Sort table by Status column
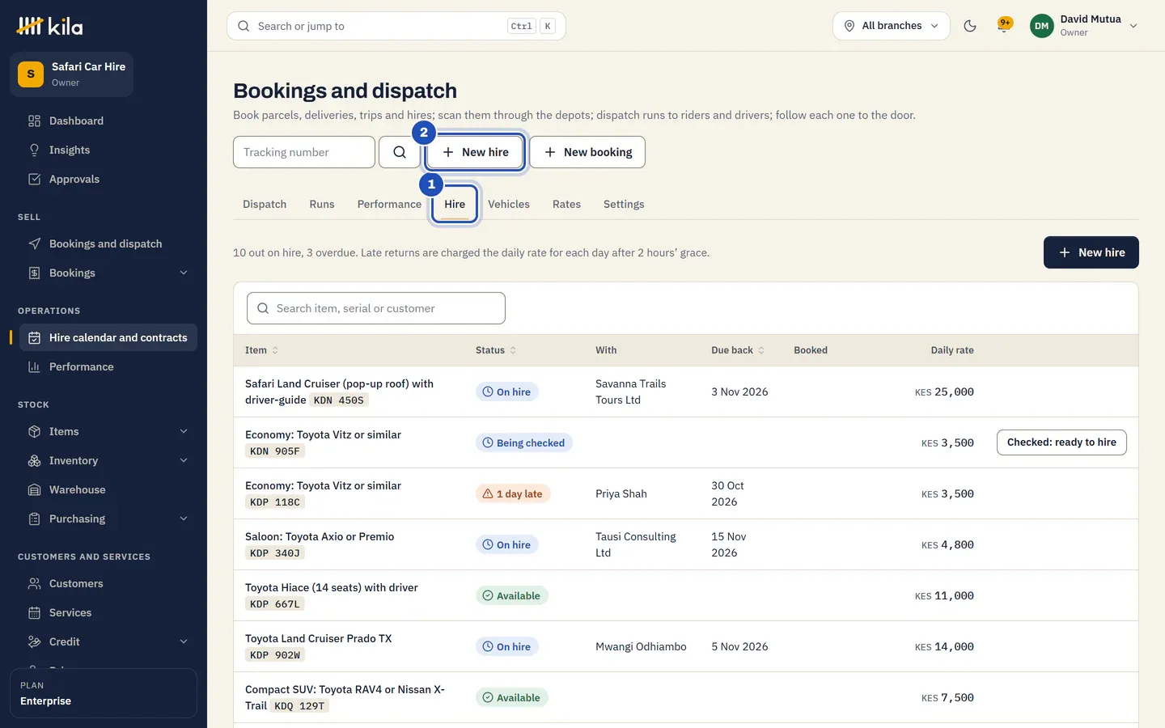The height and width of the screenshot is (728, 1165). click(496, 350)
